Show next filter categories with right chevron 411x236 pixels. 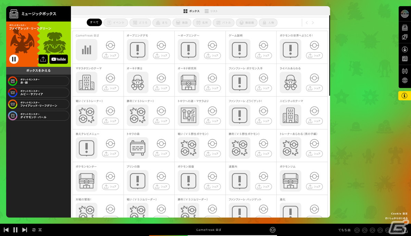click(313, 23)
